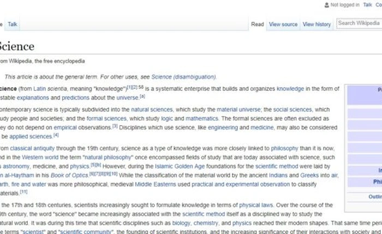Jump to citation [3] after observations
The image size is (382, 234).
115,126
